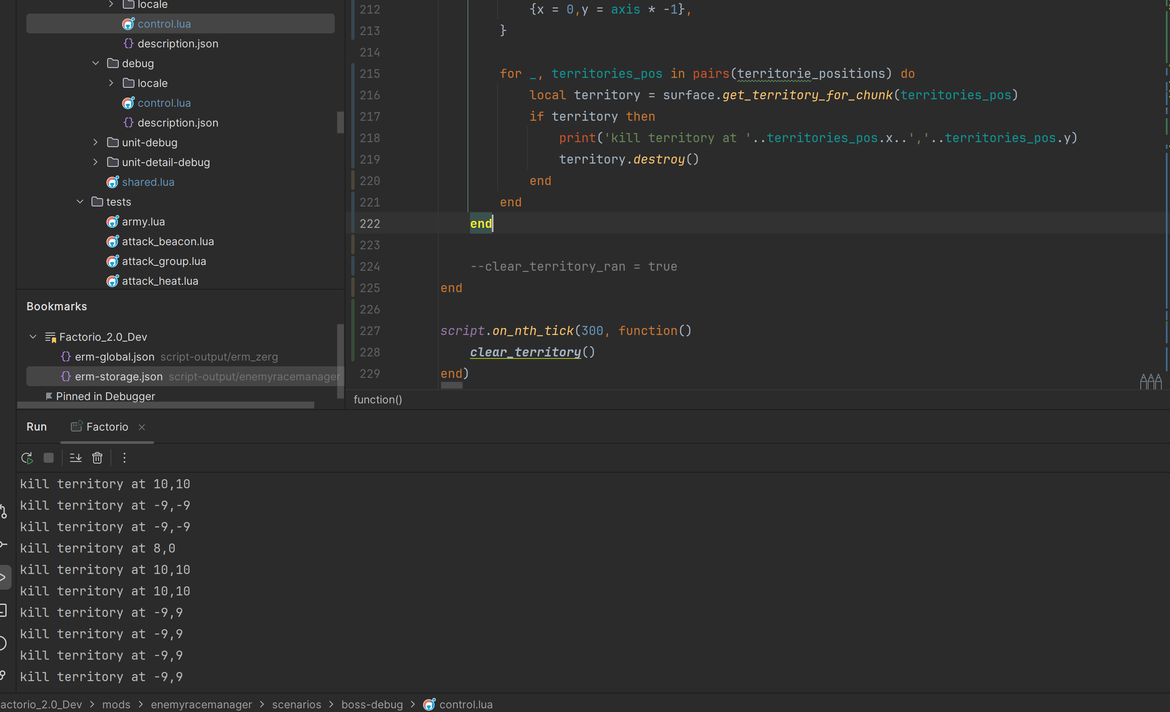Click the shared.lua file icon
Image resolution: width=1170 pixels, height=712 pixels.
113,182
